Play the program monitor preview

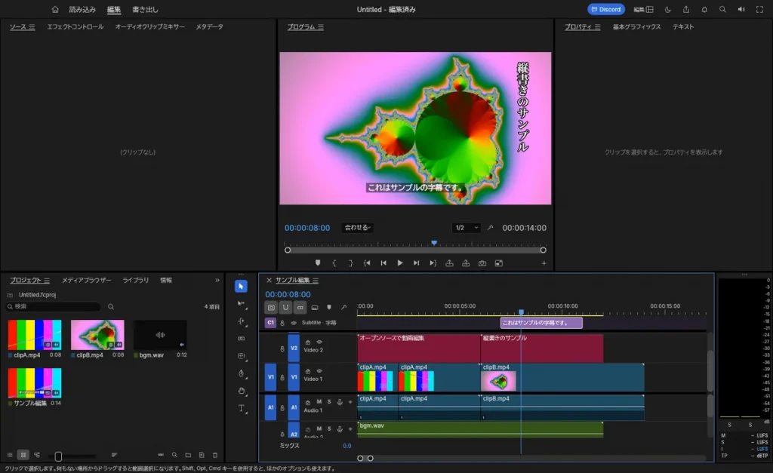[400, 263]
